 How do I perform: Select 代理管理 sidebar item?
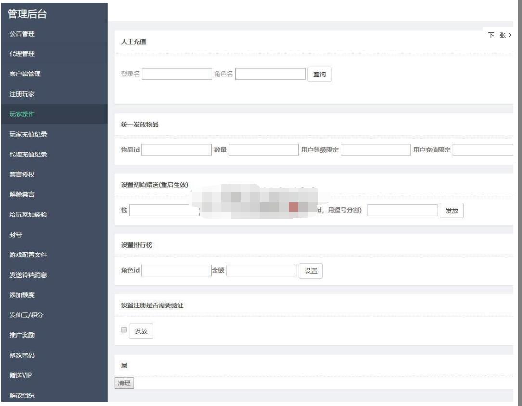coord(22,54)
